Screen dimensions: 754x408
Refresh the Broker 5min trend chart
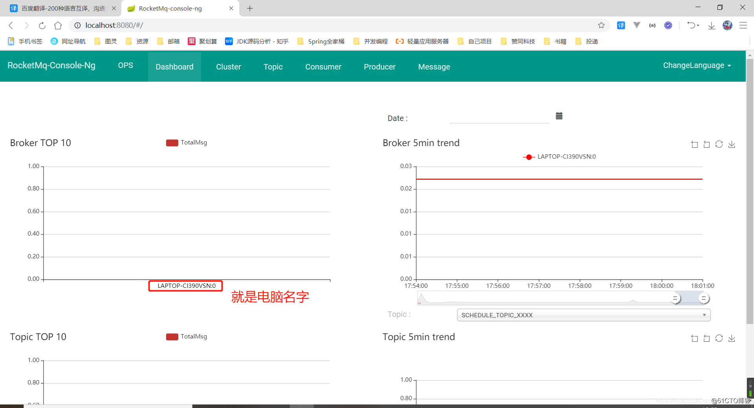tap(719, 144)
